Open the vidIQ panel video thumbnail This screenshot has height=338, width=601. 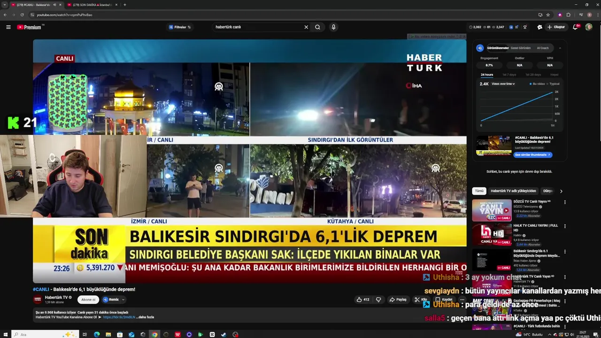(493, 146)
